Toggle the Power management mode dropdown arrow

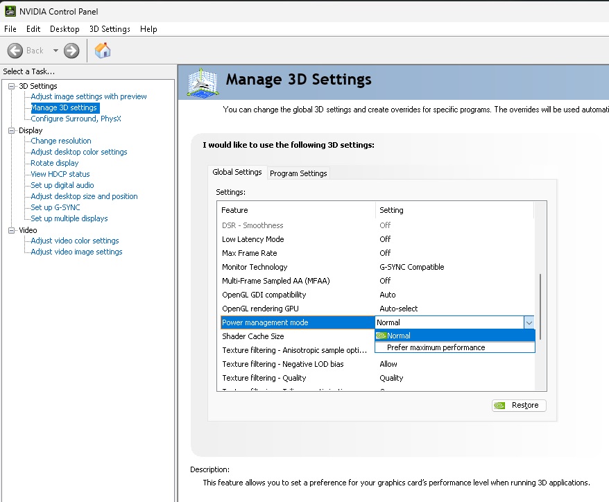529,322
